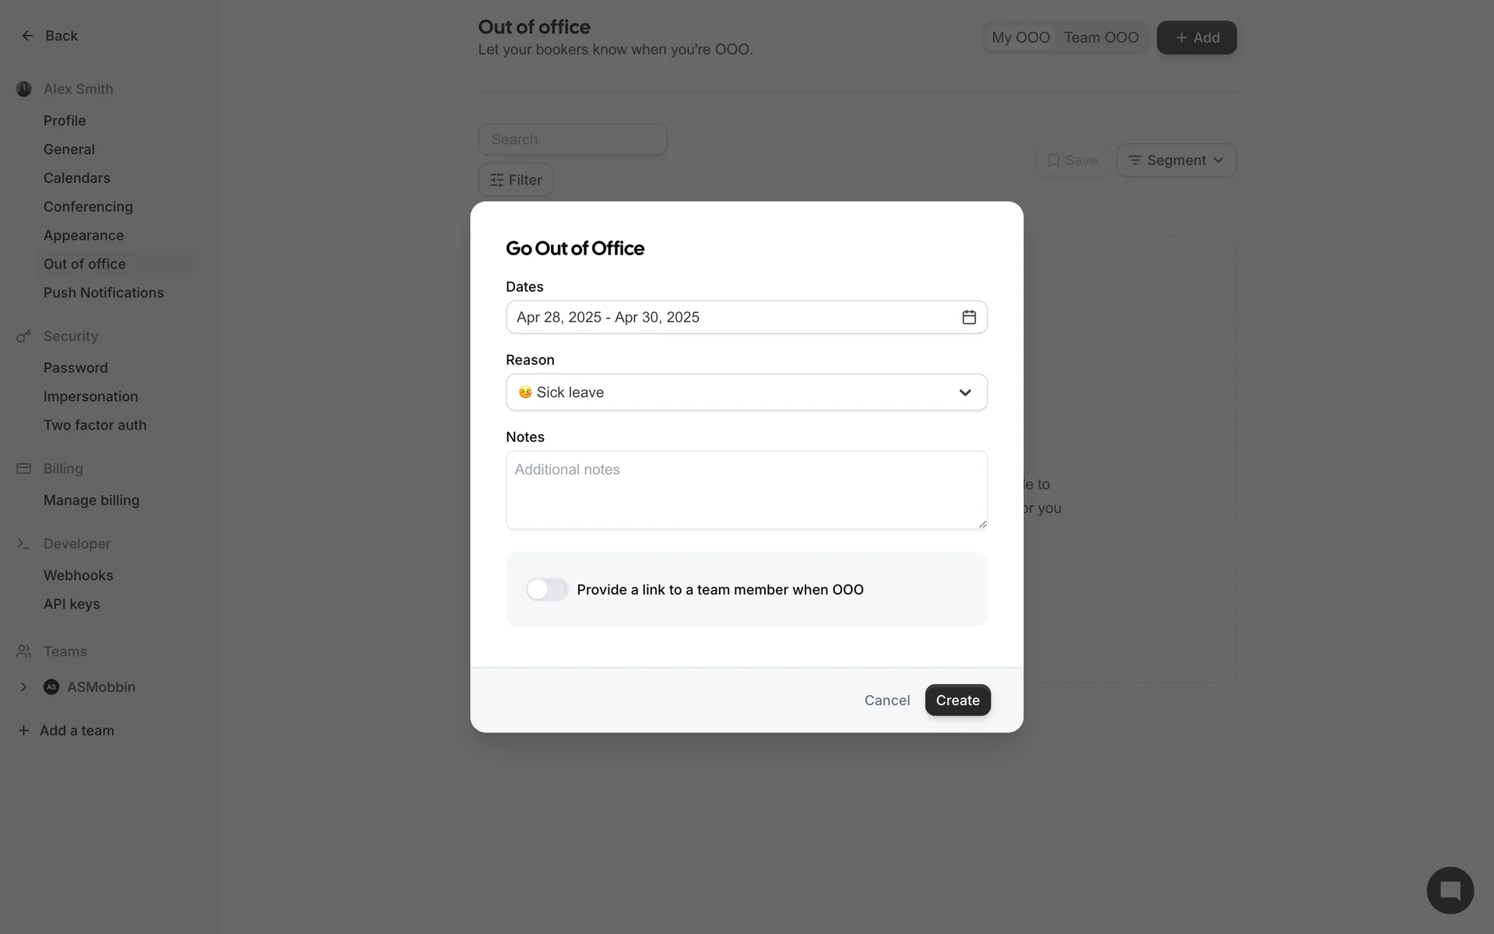Click the Create button
1494x934 pixels.
click(957, 700)
